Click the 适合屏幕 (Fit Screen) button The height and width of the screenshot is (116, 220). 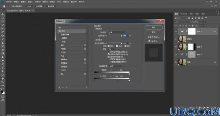[39, 6]
